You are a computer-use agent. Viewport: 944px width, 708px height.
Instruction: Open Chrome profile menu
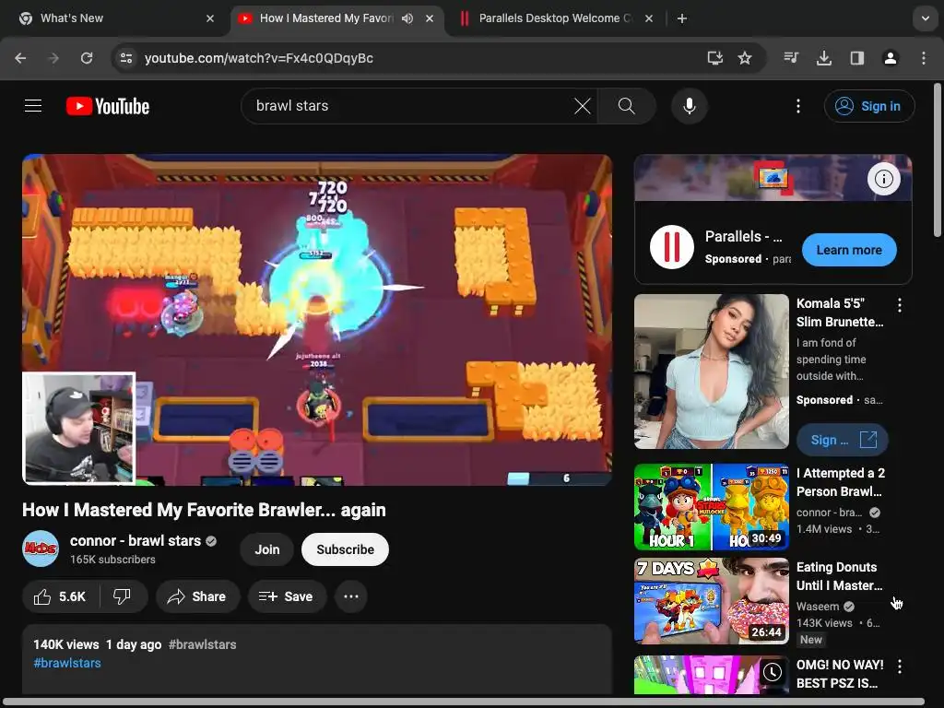[x=891, y=58]
